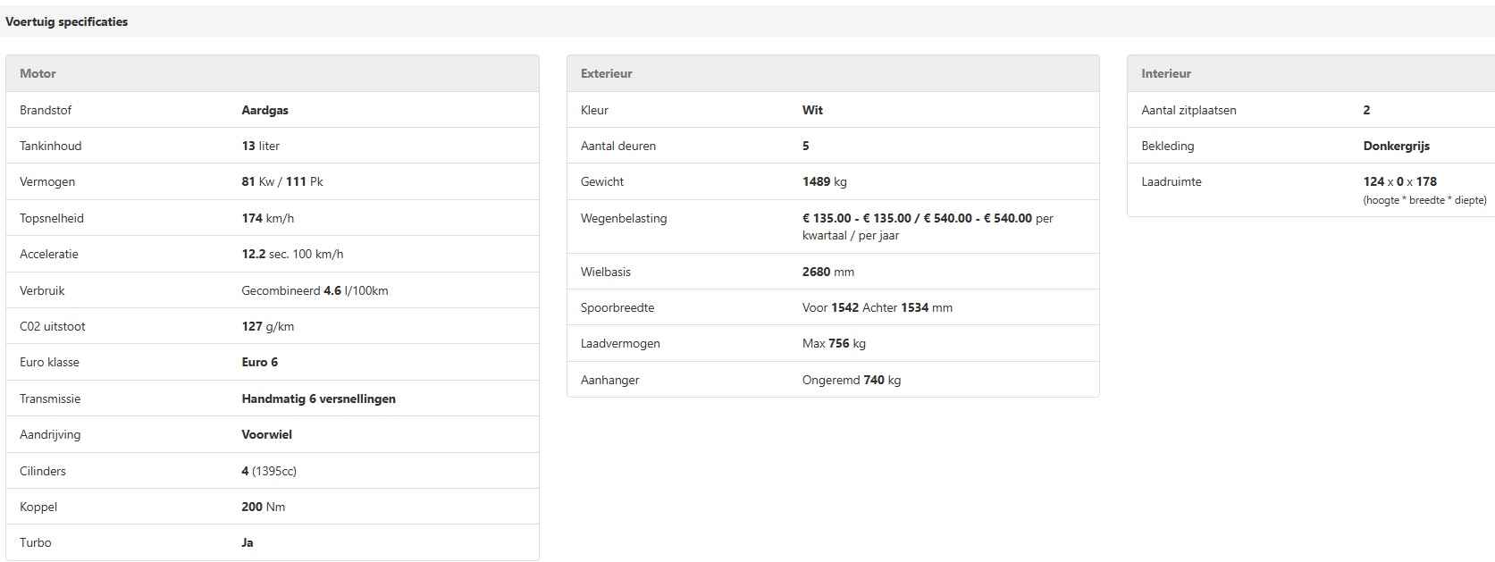The height and width of the screenshot is (562, 1495).
Task: Select the Voorwiel value
Action: click(x=267, y=434)
